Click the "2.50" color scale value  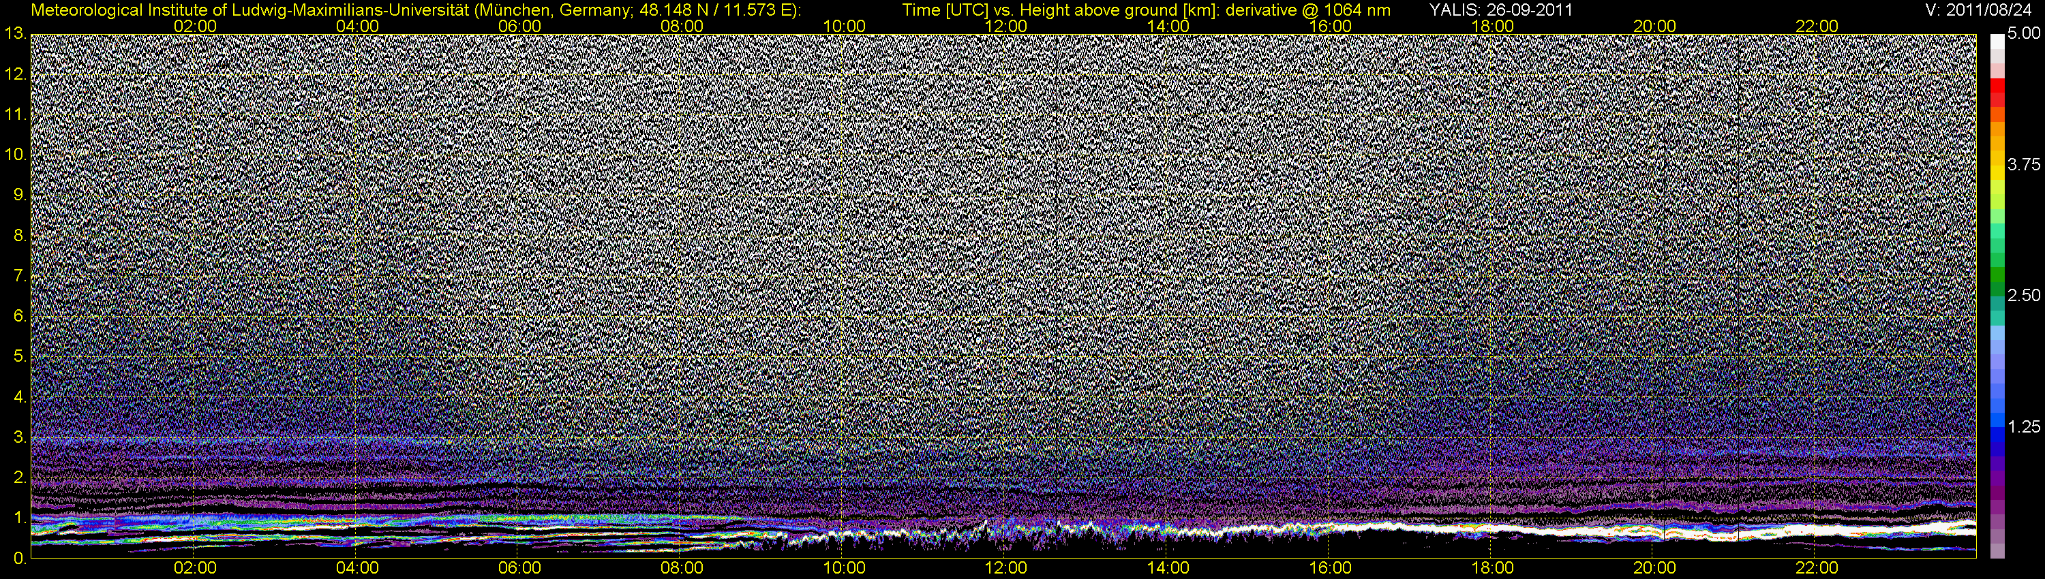(x=2024, y=295)
